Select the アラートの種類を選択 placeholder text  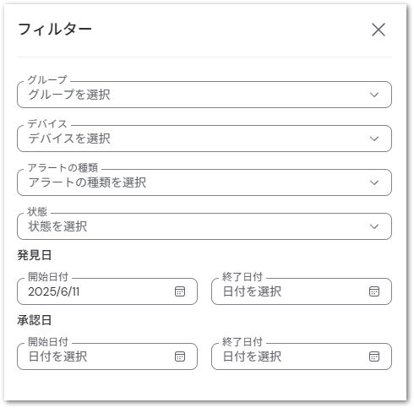point(87,182)
